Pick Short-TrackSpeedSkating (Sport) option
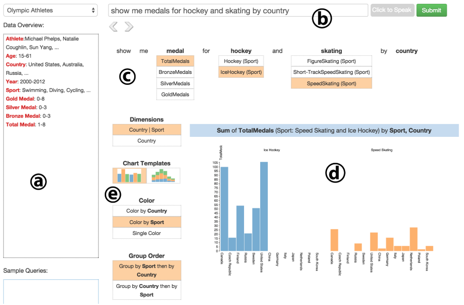The image size is (464, 305). point(331,72)
